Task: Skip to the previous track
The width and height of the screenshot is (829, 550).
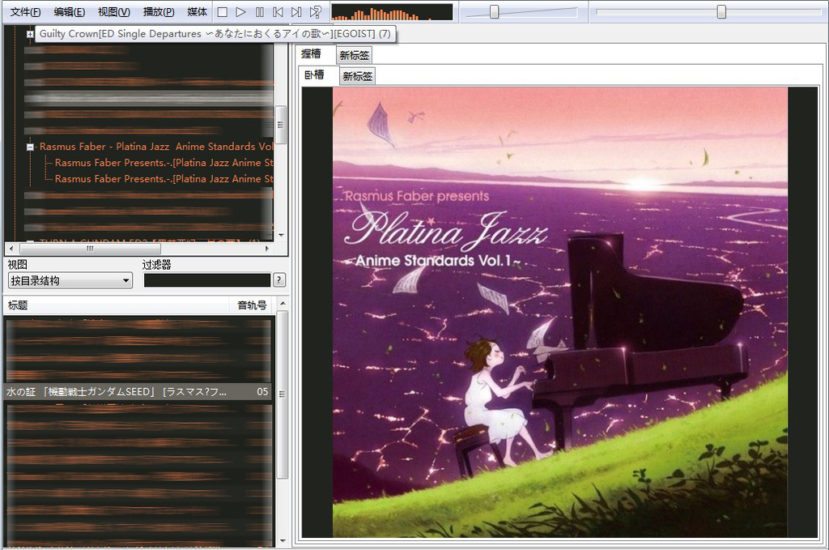Action: pos(278,12)
